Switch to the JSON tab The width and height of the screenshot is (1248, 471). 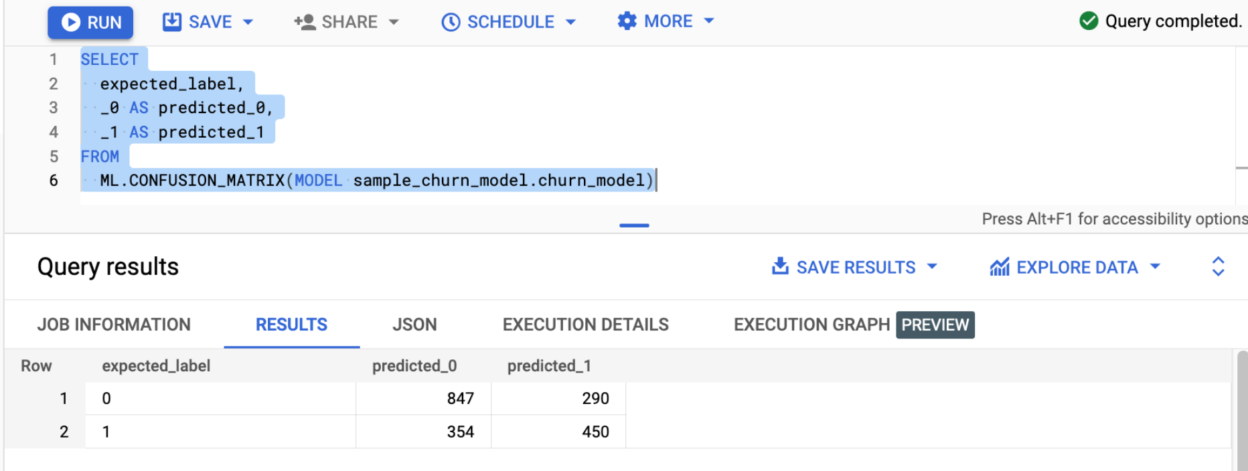414,324
